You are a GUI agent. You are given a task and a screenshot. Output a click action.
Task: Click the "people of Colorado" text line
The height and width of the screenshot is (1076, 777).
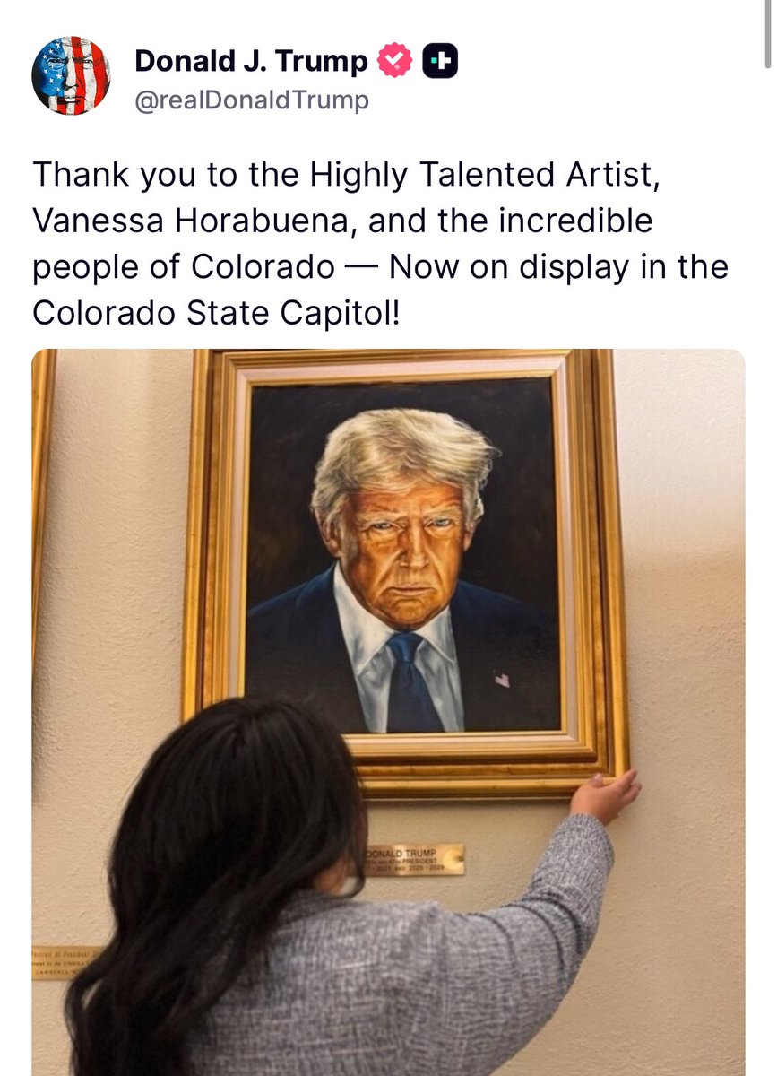[184, 267]
